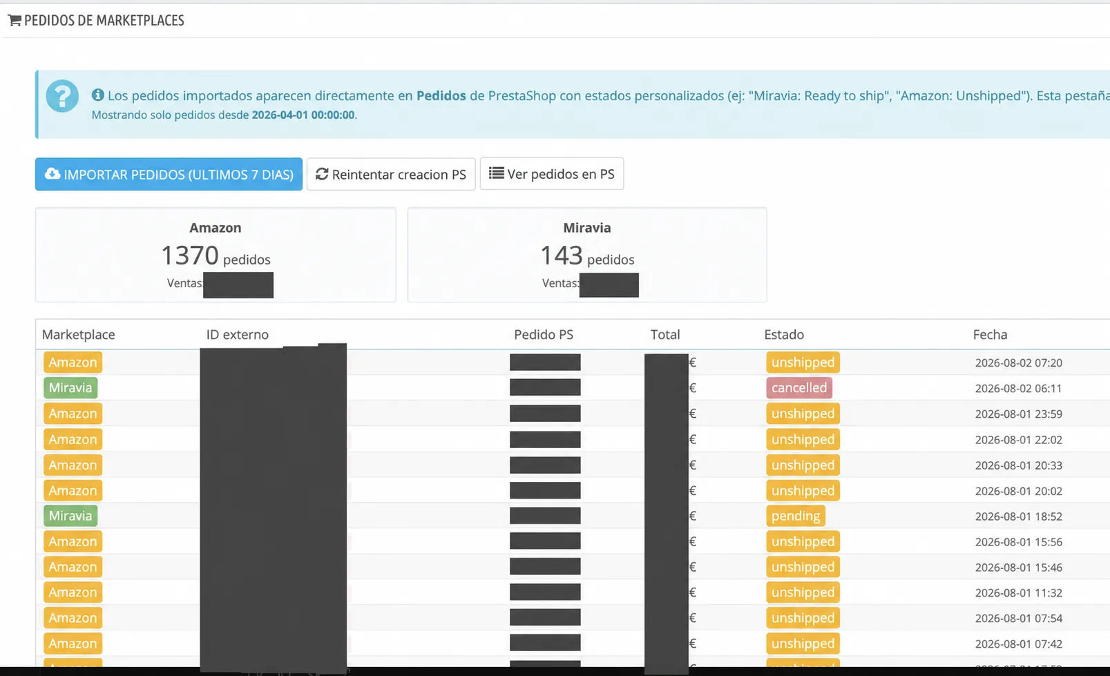Click the date 2026-08-01 20:33
1110x676 pixels.
1019,465
